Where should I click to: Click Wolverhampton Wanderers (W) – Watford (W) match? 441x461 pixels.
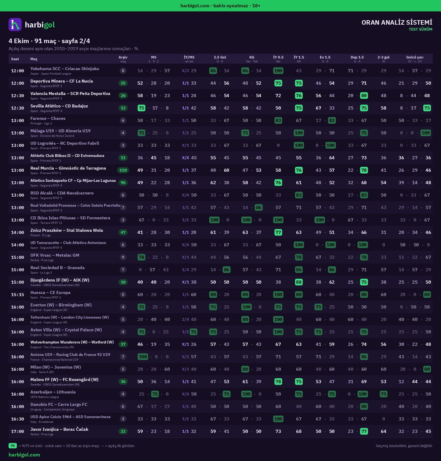click(x=72, y=342)
